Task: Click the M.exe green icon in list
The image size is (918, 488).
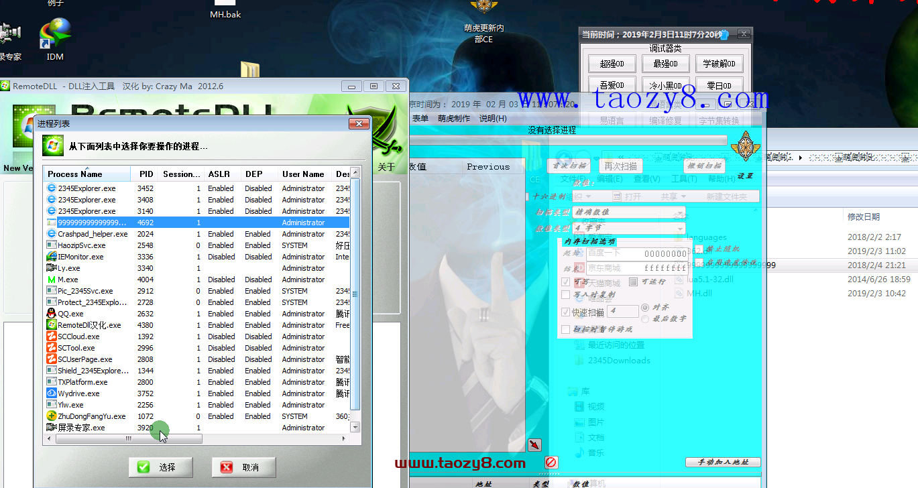Action: click(52, 280)
